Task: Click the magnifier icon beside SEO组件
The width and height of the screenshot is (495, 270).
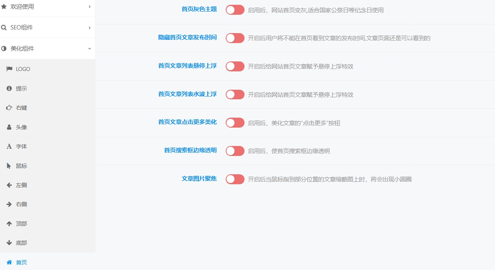Action: click(x=4, y=28)
